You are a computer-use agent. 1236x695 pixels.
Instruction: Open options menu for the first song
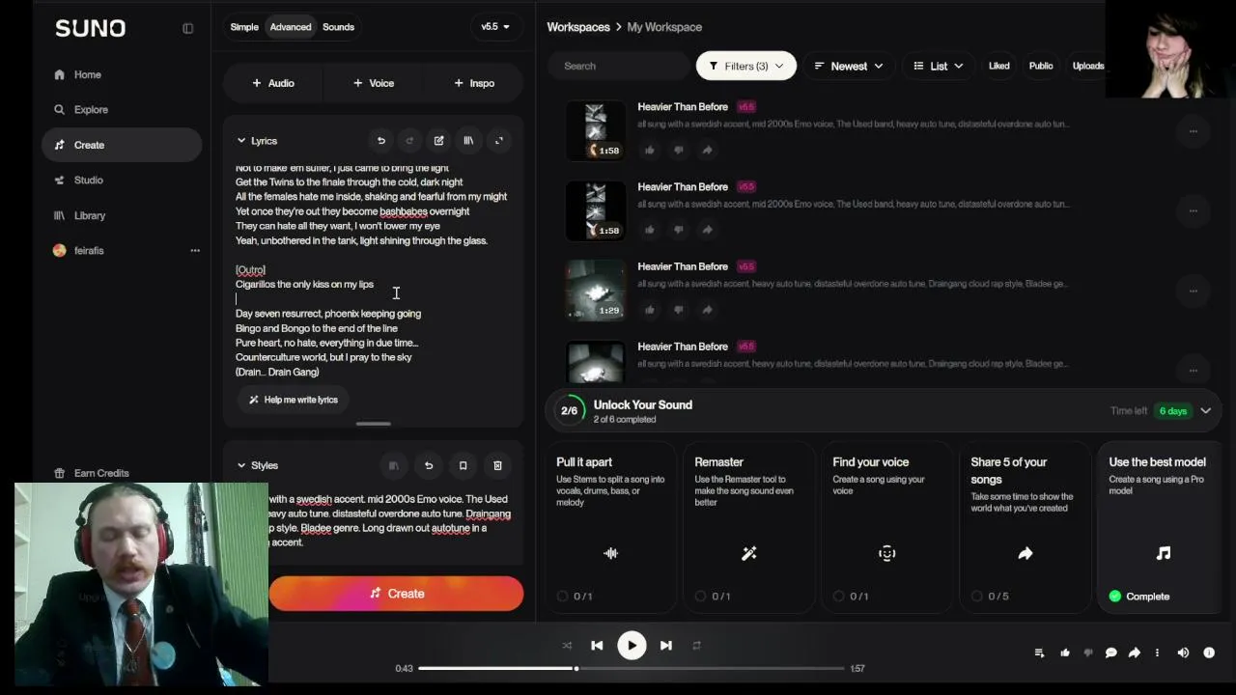click(x=1194, y=131)
